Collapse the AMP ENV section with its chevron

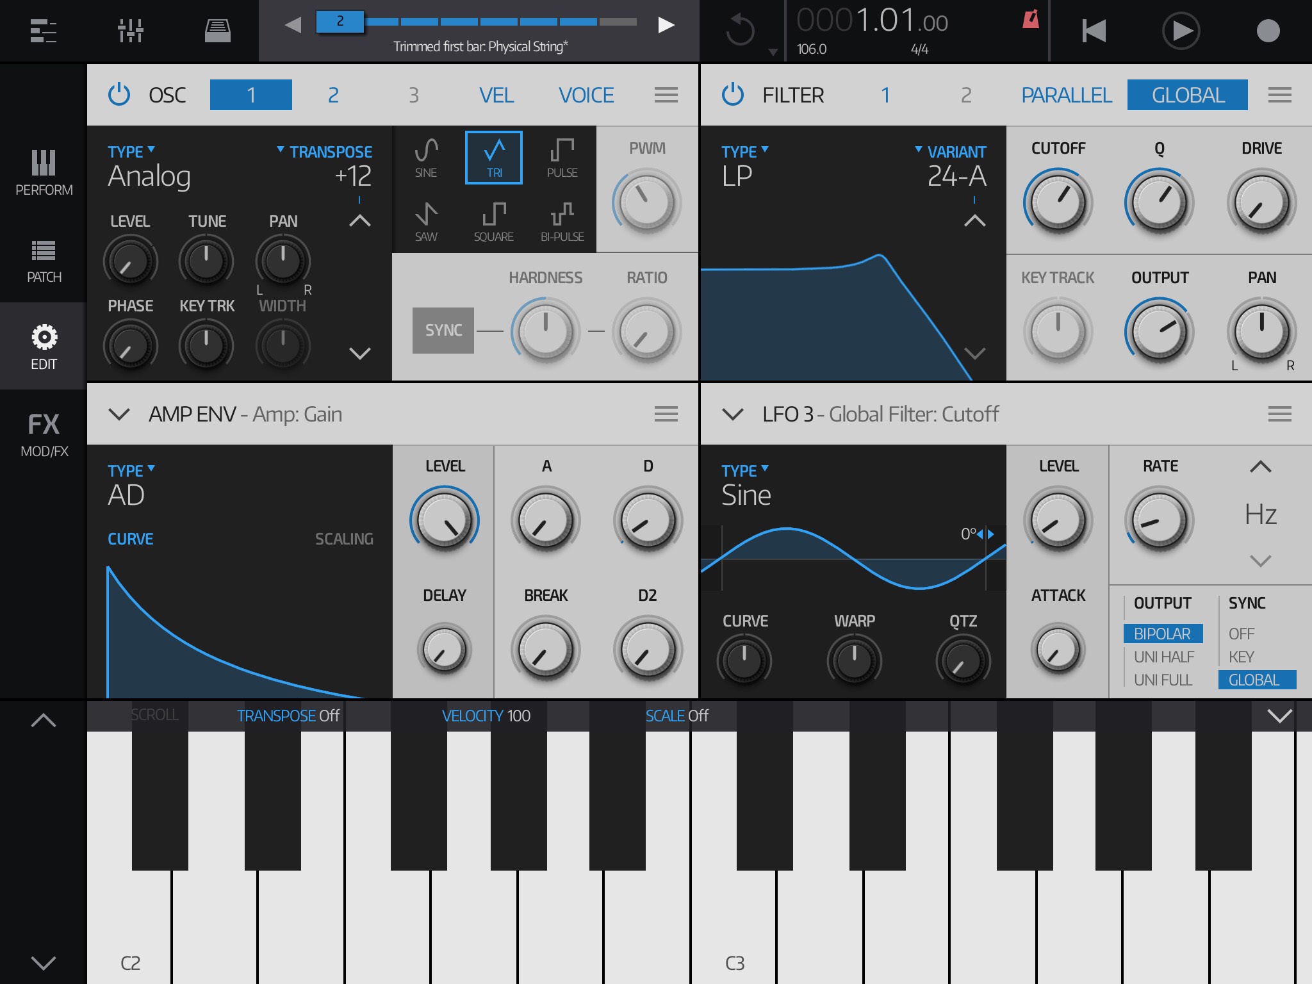pyautogui.click(x=118, y=414)
